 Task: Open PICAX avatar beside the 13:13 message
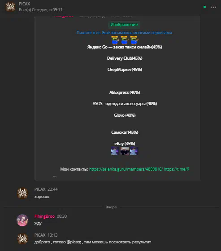(22, 239)
